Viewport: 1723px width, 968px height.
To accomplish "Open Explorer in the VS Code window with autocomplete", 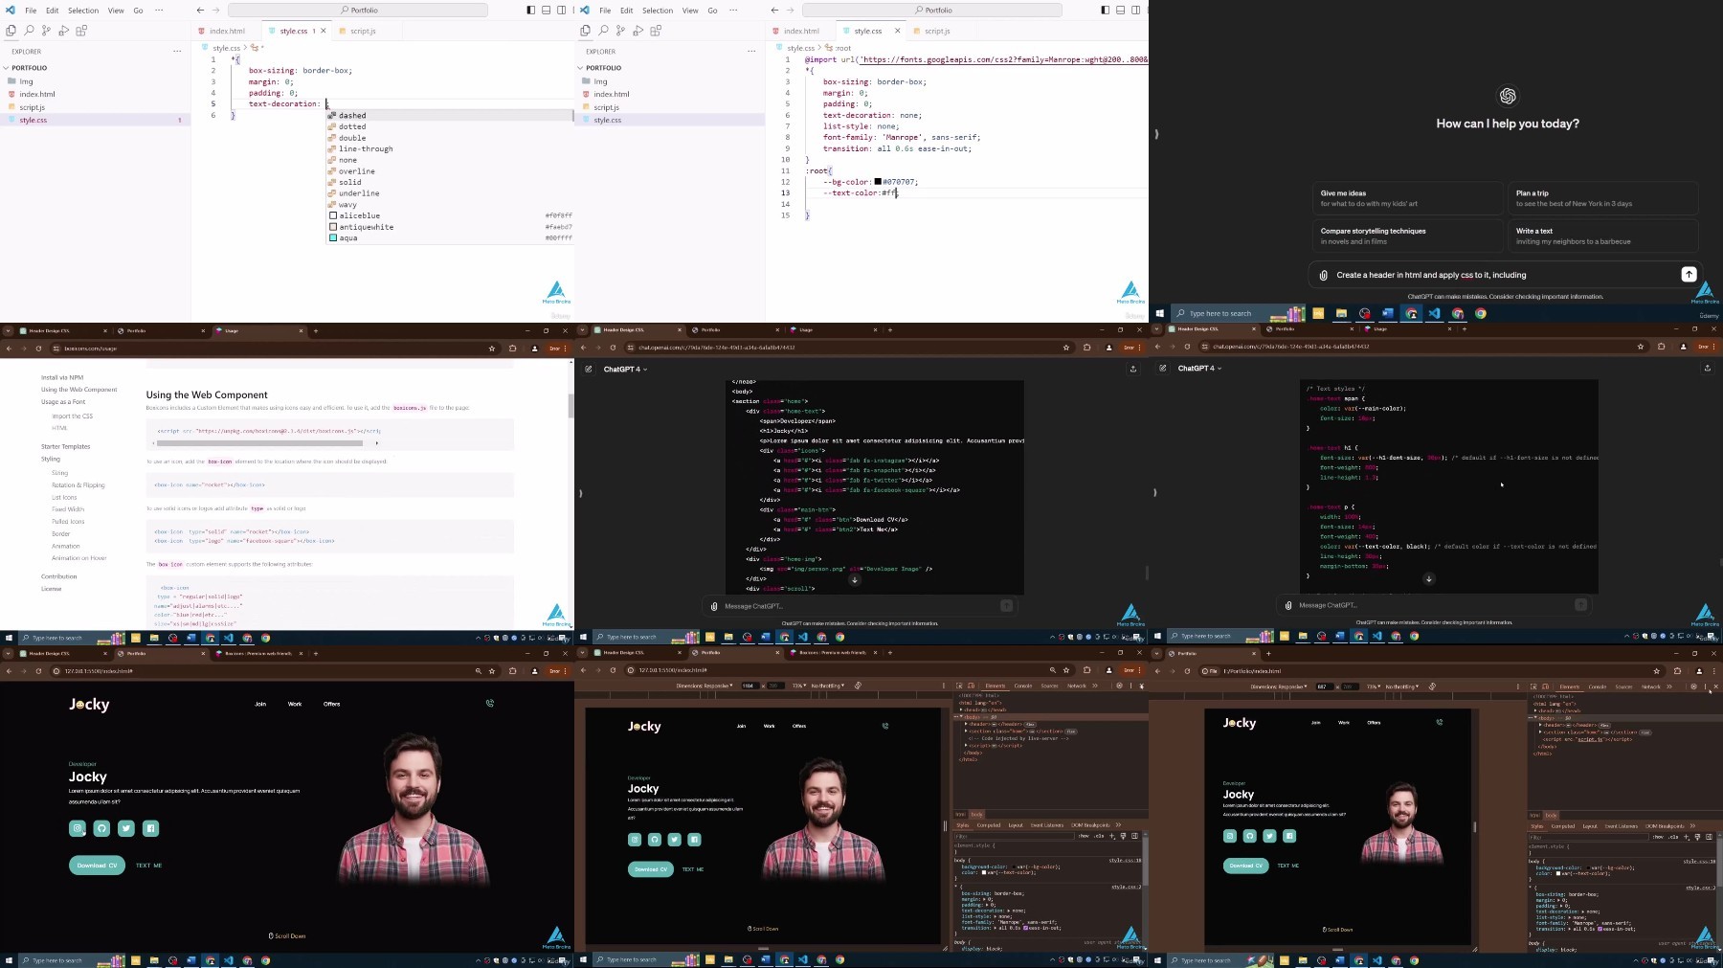I will pyautogui.click(x=11, y=31).
